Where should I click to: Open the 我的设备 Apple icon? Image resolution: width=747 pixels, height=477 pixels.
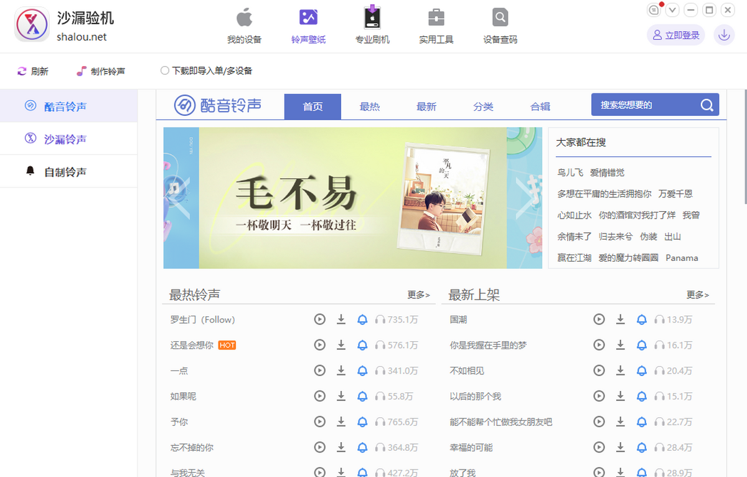(244, 18)
